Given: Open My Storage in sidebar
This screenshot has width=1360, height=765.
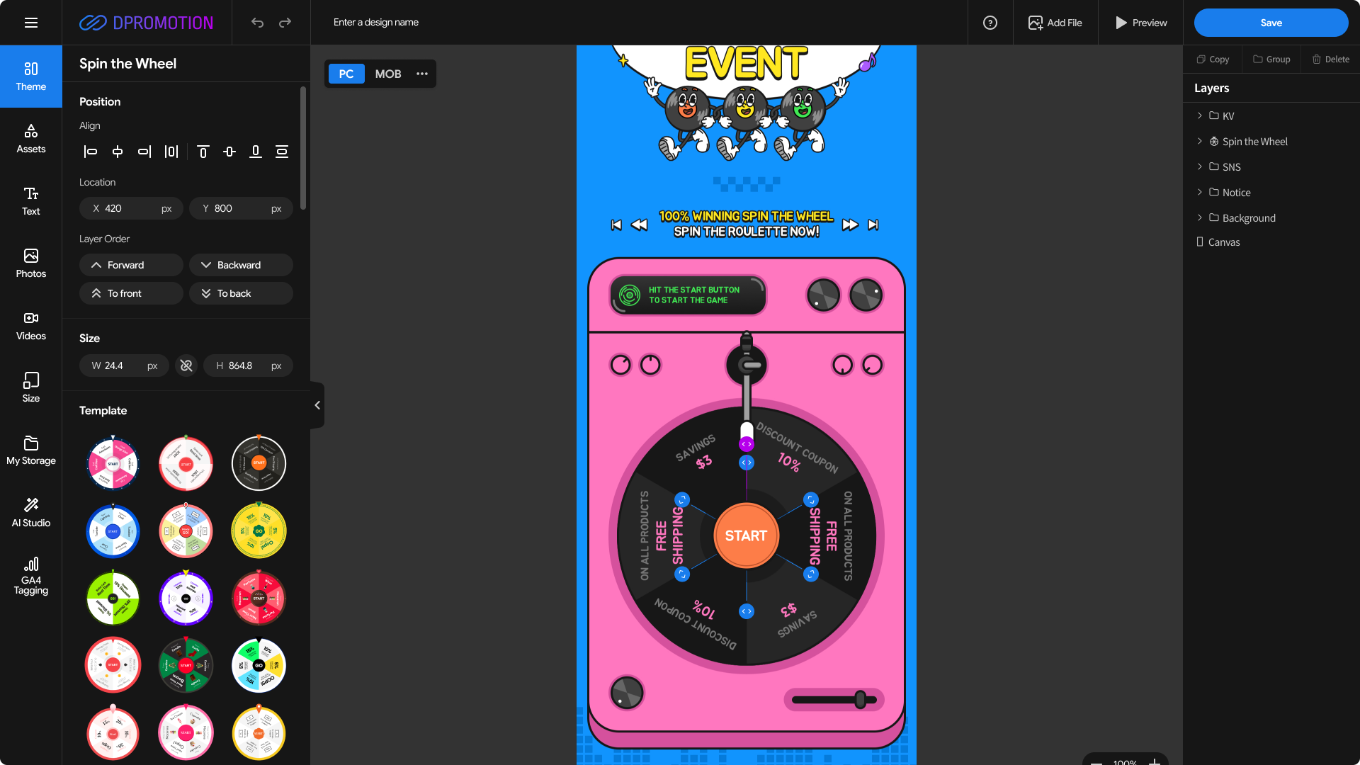Looking at the screenshot, I should [30, 450].
